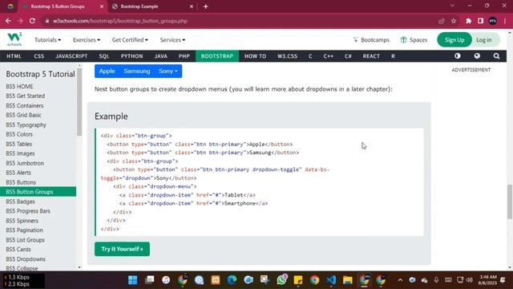Open Chrome profile avatar

(493, 21)
